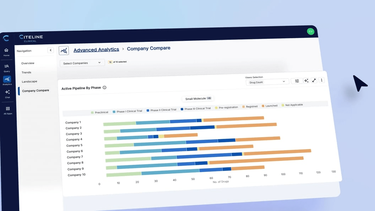
Task: Click the AI sparkle icon near Views Selection
Action: click(306, 81)
